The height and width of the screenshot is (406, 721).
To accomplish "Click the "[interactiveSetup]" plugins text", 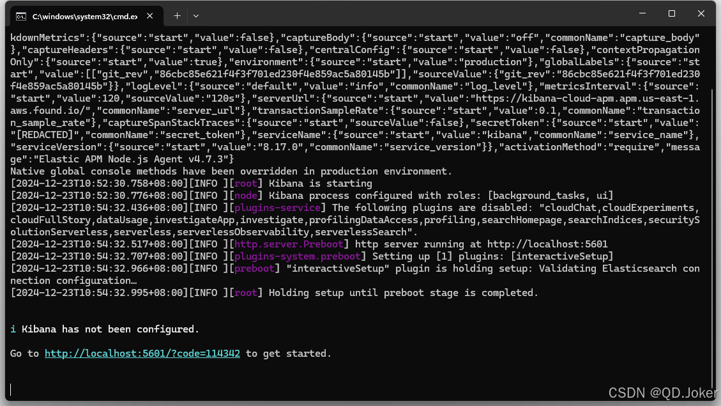I will pyautogui.click(x=562, y=256).
